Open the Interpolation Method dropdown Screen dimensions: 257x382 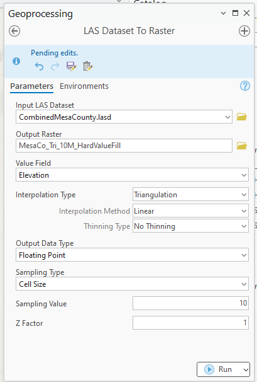click(x=244, y=211)
